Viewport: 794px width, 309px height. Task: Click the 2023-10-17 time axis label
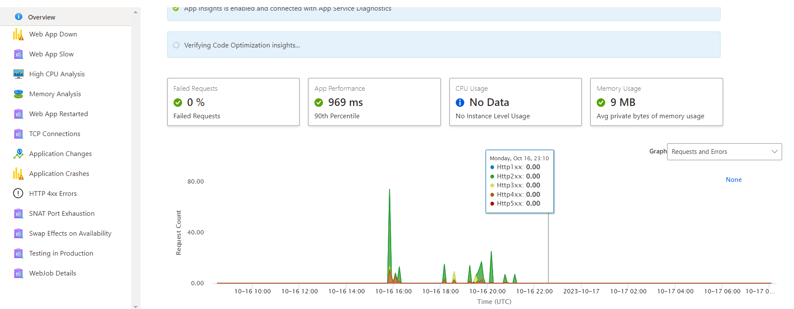click(x=581, y=291)
